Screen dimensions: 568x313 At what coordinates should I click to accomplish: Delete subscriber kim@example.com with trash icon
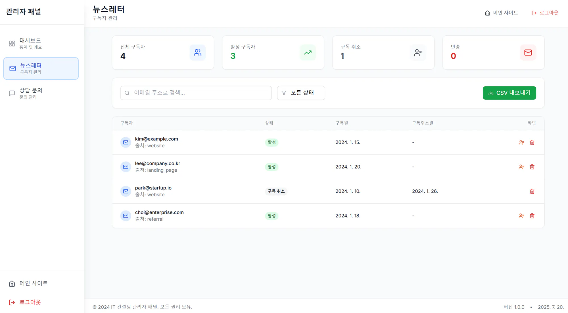(x=532, y=142)
